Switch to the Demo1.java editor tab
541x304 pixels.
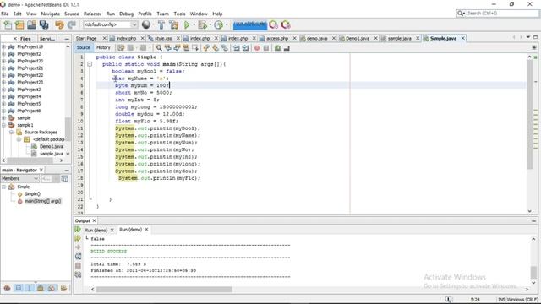coord(358,38)
